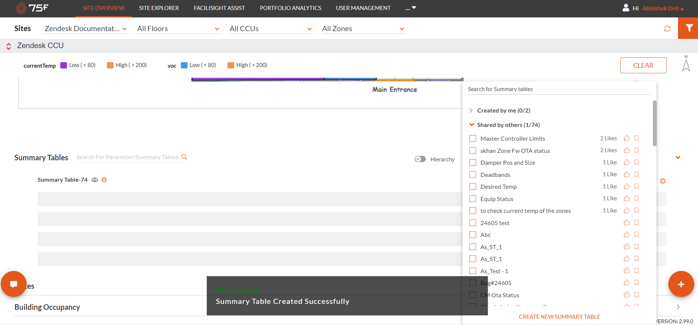698x325 pixels.
Task: Bookmark the Bug#24605 table
Action: click(x=637, y=282)
